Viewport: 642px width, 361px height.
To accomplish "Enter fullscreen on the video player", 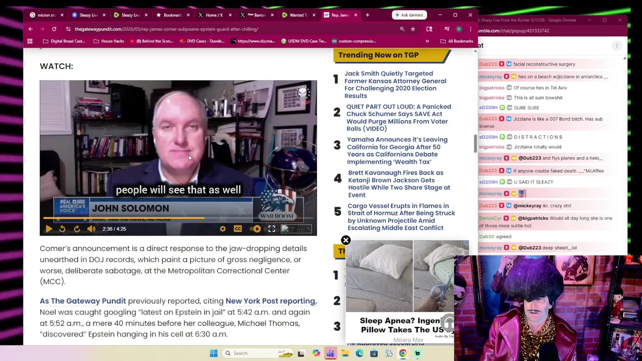I will click(x=271, y=229).
